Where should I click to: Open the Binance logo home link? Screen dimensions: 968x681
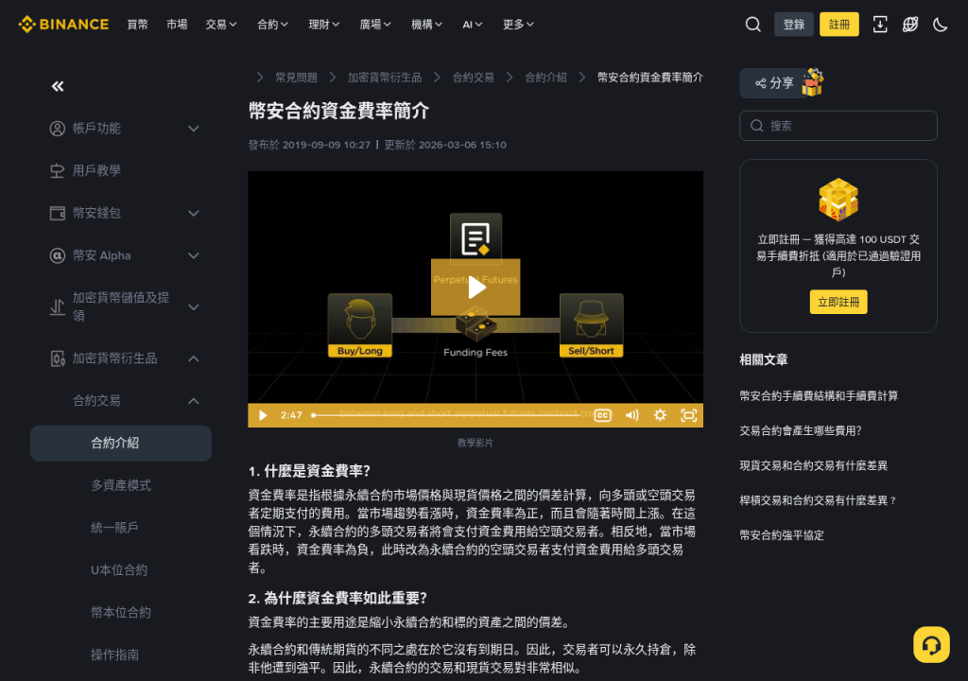coord(63,24)
